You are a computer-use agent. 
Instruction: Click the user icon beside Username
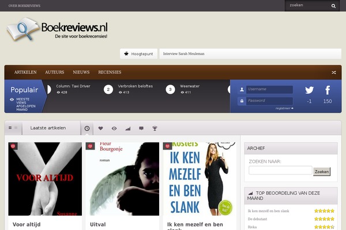242,89
